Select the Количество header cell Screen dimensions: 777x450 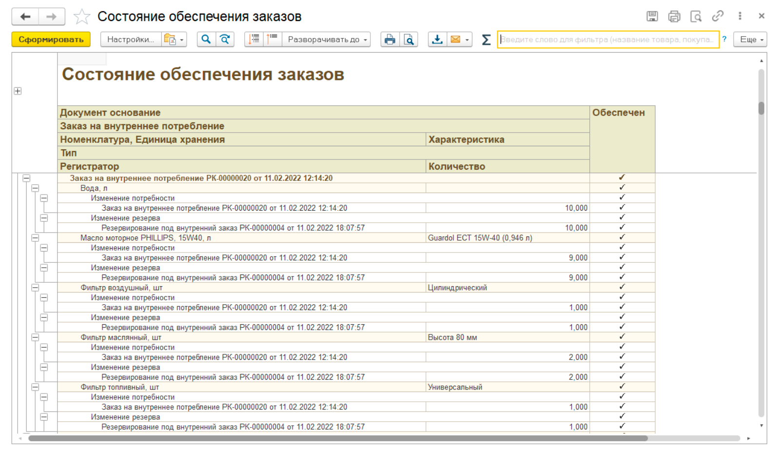tap(508, 166)
